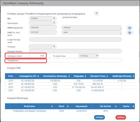140x122 pixels.
Task: Open the 'Το ποσό είναι' dropdown
Action: (88, 56)
